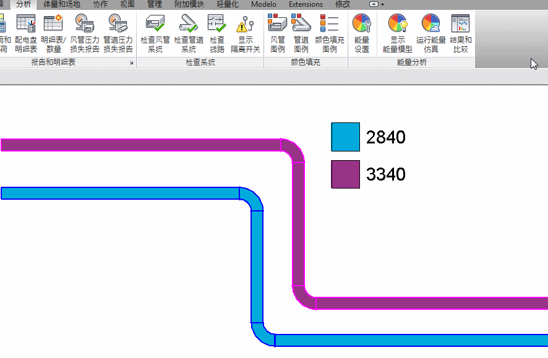This screenshot has width=548, height=358.
Task: Switch to the 协作 ribbon tab
Action: tap(100, 4)
